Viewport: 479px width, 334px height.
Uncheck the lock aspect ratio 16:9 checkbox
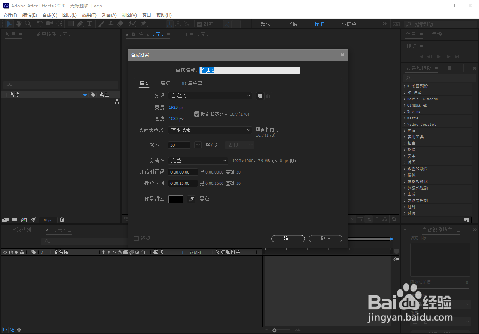coord(197,114)
